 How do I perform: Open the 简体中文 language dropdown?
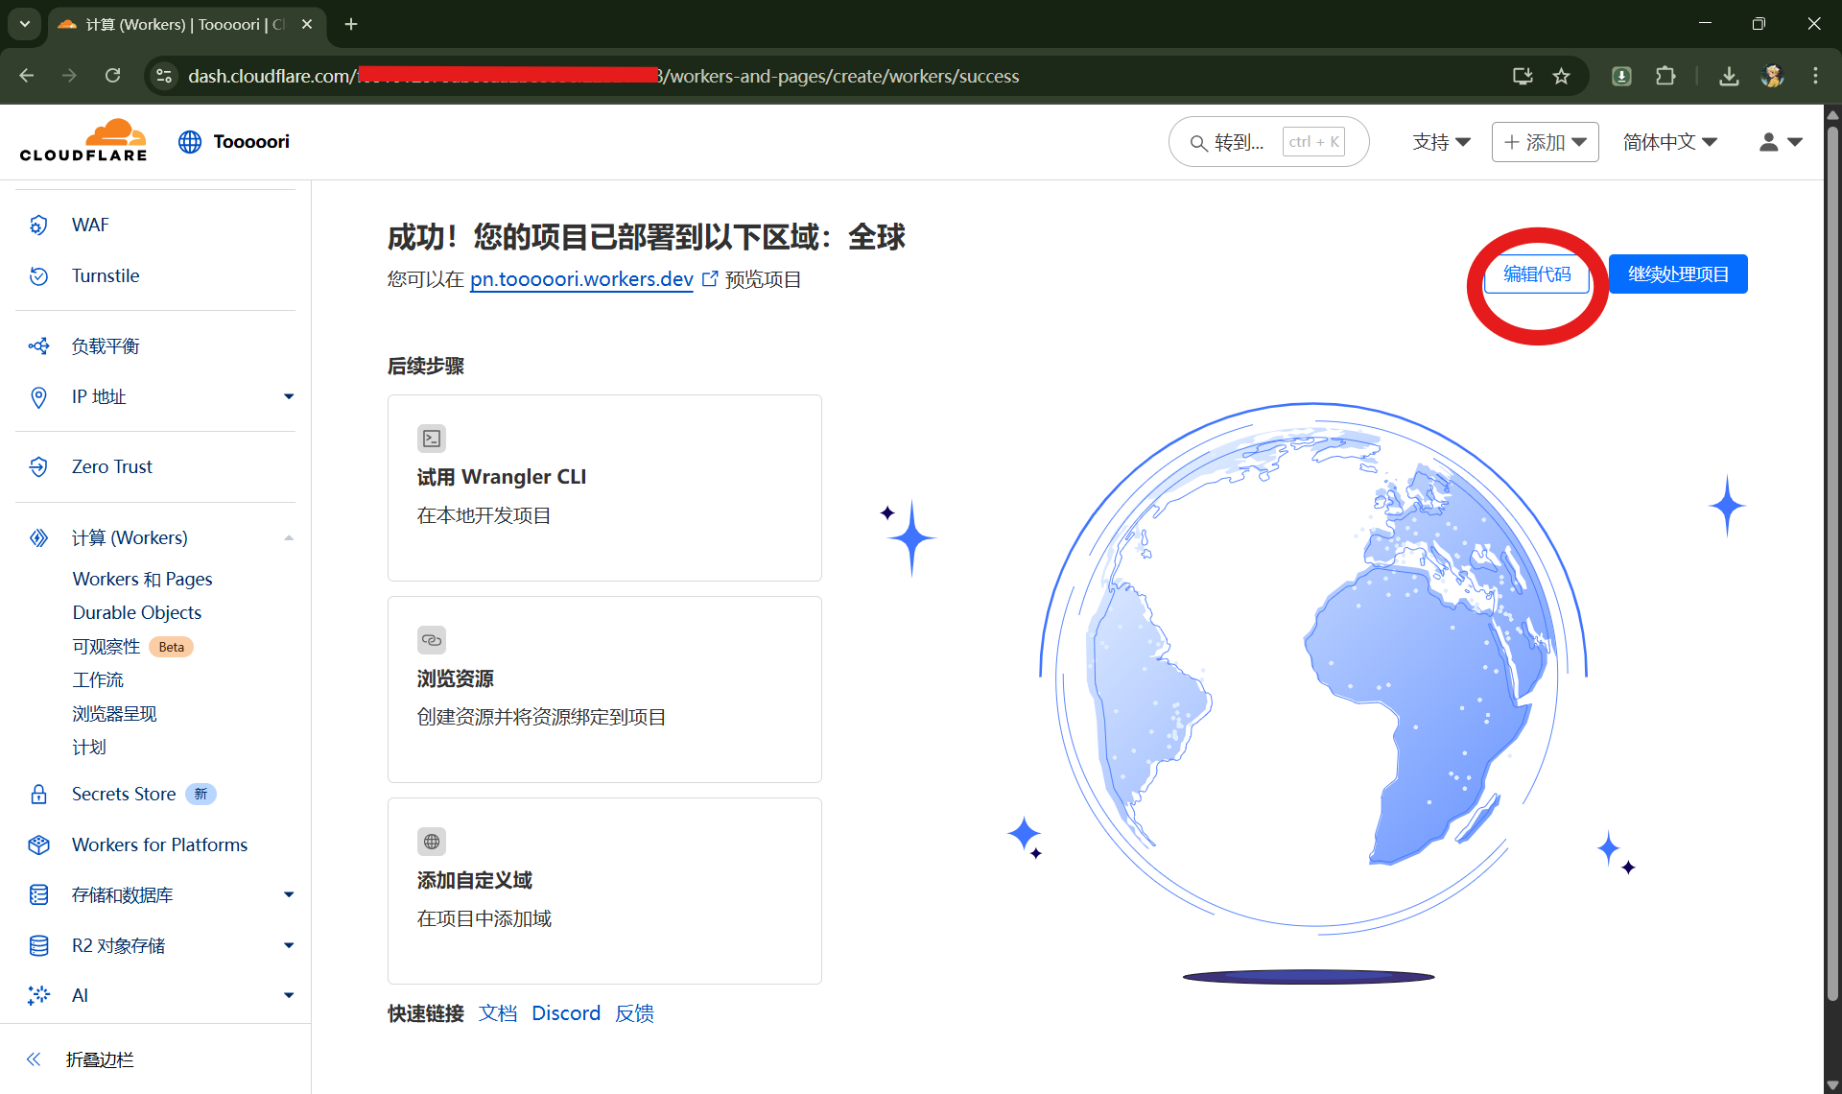[x=1669, y=142]
